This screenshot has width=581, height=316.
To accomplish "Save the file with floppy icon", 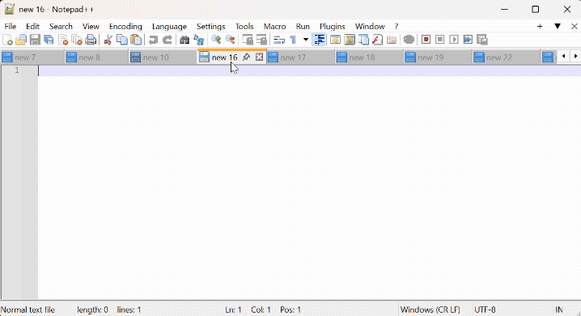I will pos(35,40).
